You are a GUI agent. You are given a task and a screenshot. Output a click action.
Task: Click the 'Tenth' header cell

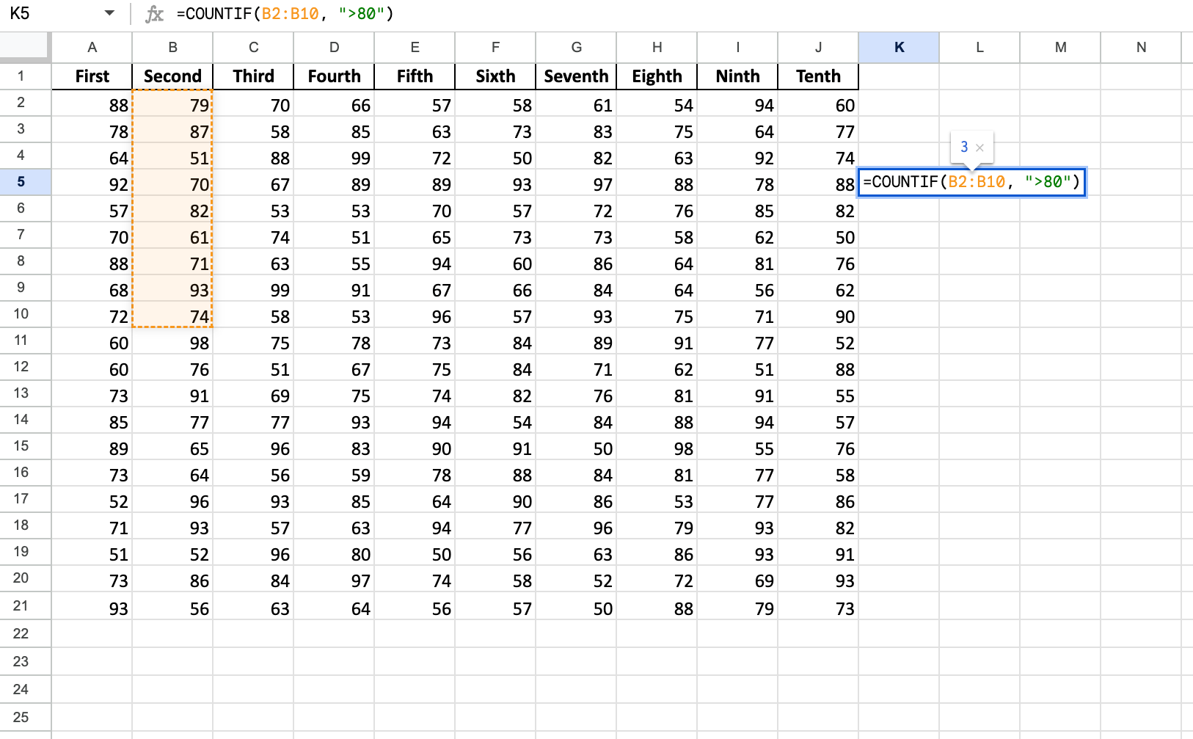(x=818, y=76)
